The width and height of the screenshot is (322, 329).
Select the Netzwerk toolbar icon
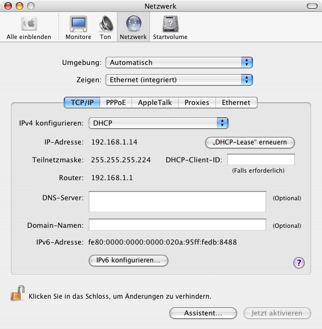(133, 28)
